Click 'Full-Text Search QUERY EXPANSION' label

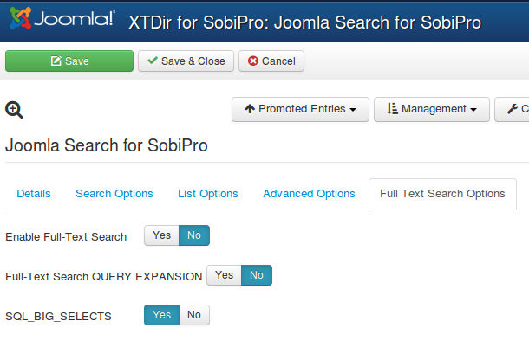pyautogui.click(x=103, y=276)
